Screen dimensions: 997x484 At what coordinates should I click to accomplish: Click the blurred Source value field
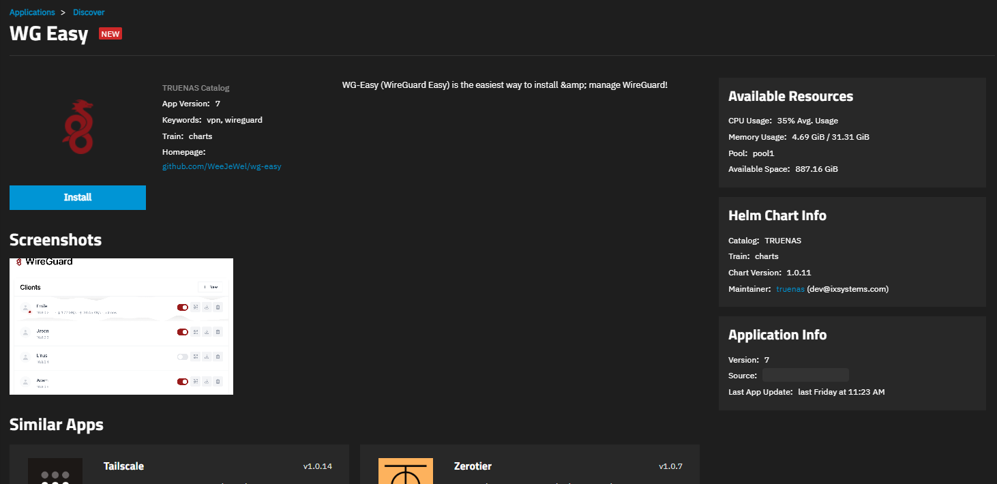(805, 376)
